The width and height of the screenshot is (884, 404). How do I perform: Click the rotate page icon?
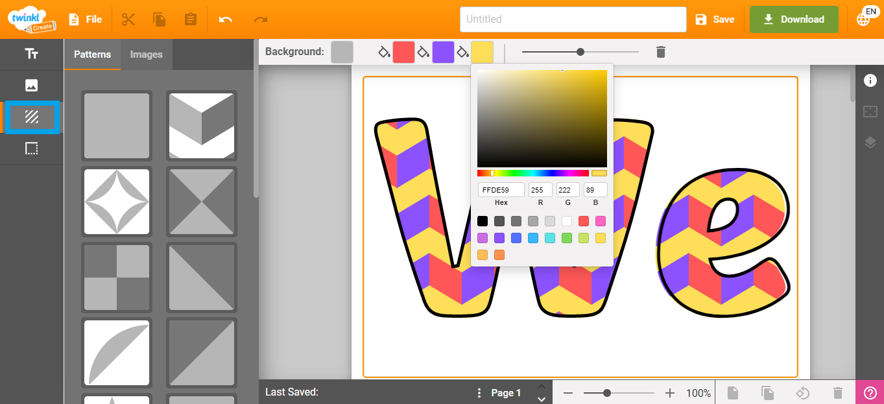(802, 393)
